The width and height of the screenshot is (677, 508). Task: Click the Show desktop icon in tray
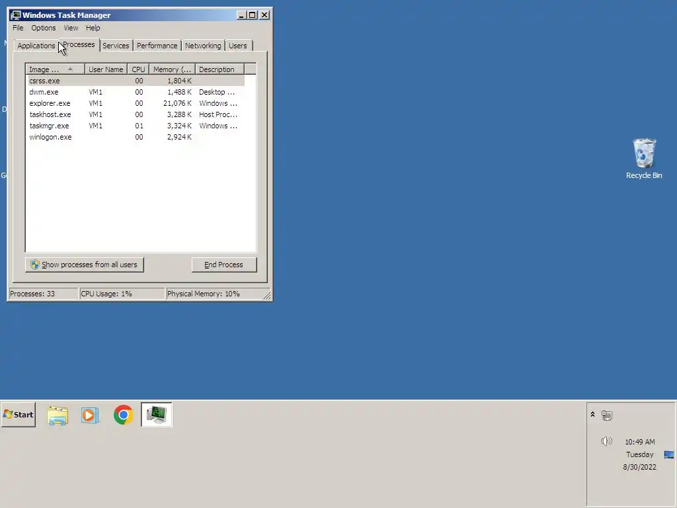pyautogui.click(x=669, y=454)
